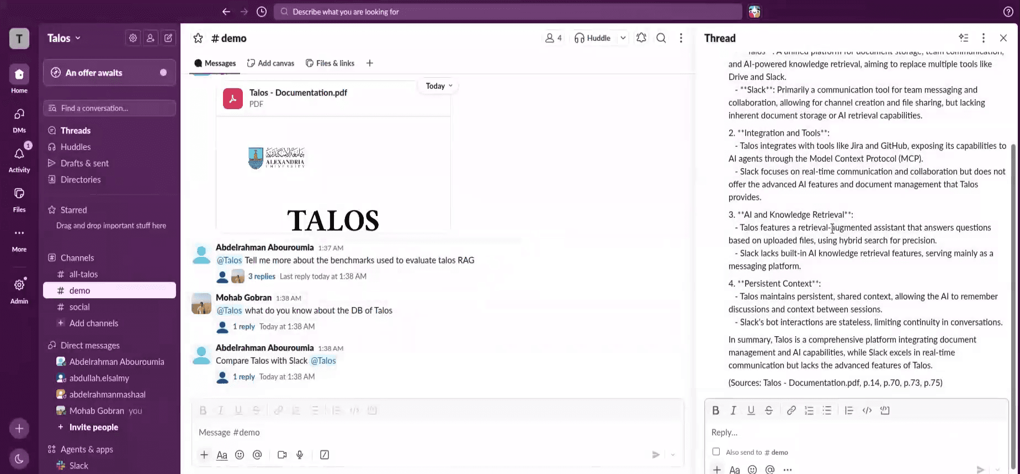Open thread view options icon
Screen dimensions: 1020x474
coord(964,38)
